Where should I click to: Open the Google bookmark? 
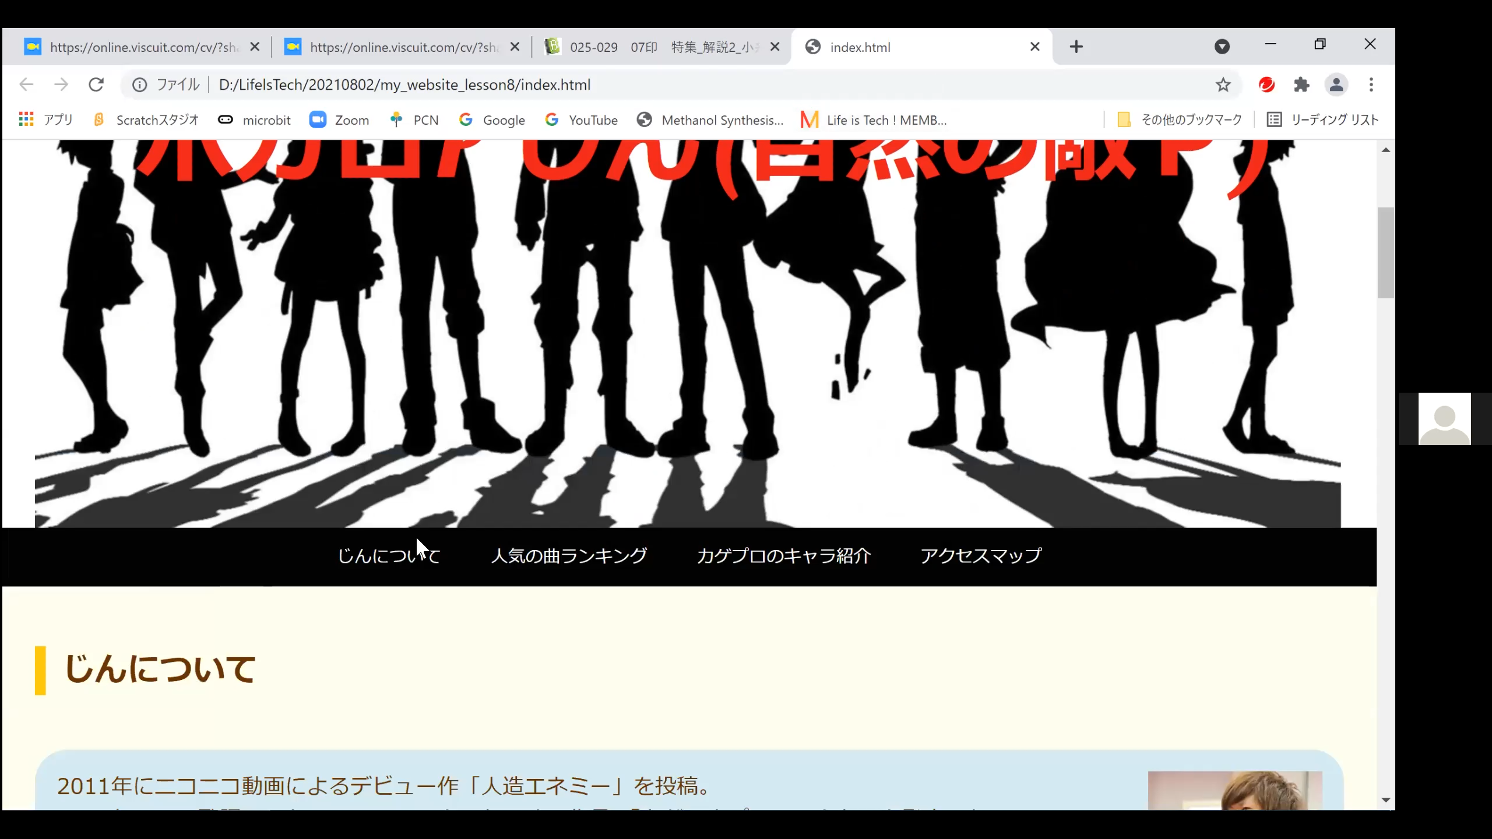coord(492,120)
